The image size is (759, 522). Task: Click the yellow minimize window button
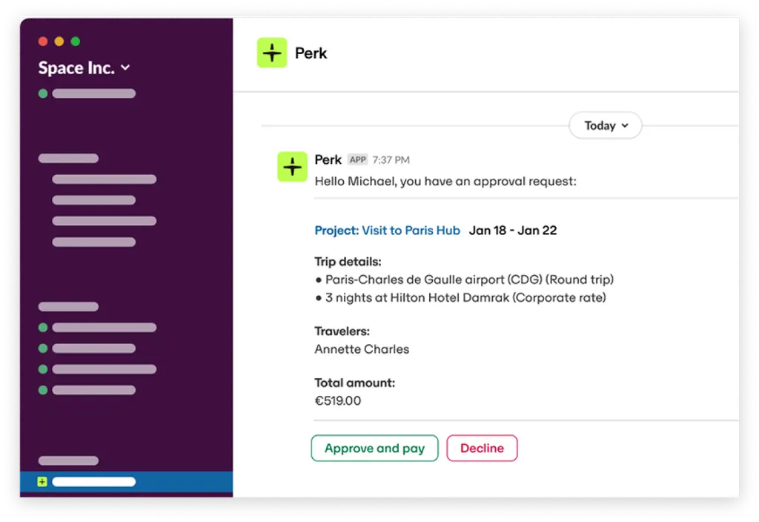click(59, 42)
